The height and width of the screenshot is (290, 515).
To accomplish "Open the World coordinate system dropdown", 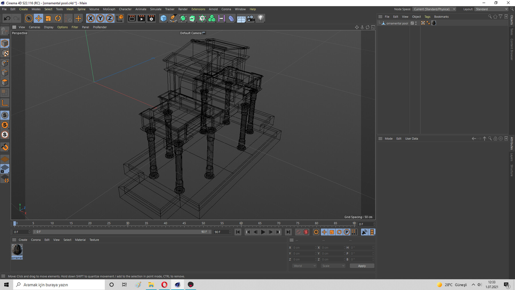I will (304, 266).
